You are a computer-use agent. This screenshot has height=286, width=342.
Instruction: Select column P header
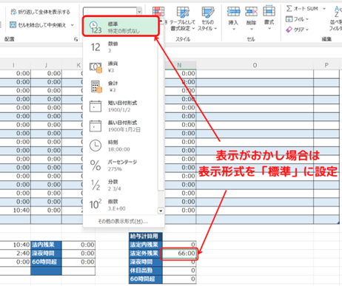point(326,65)
